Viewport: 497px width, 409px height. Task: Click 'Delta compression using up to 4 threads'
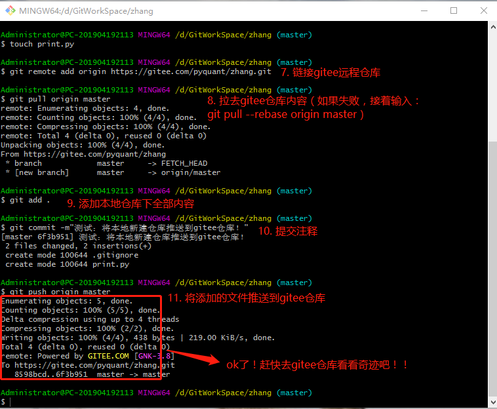coord(90,319)
